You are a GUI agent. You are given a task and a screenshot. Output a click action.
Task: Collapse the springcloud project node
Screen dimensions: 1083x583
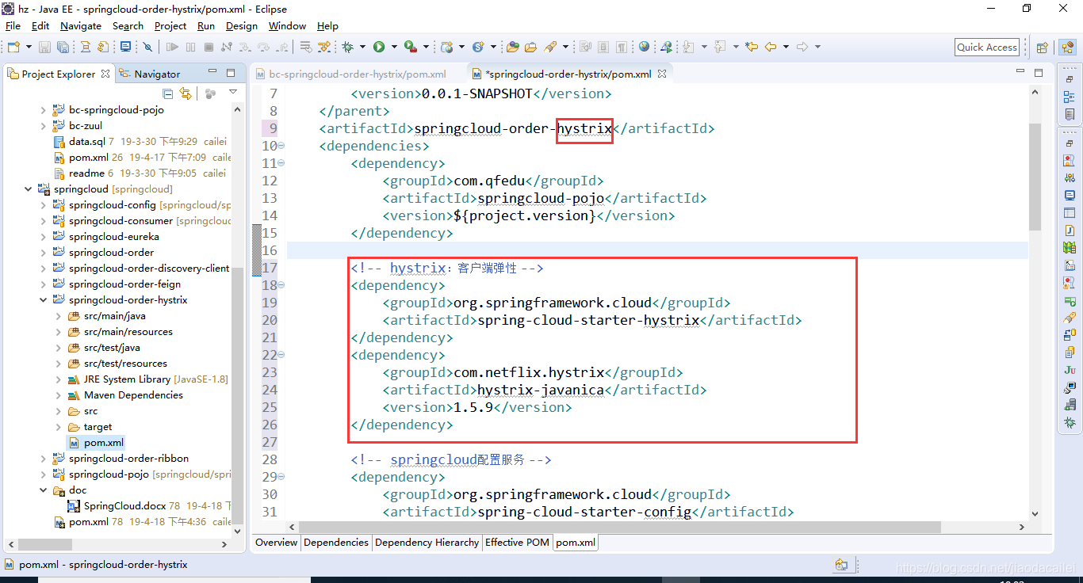coord(28,189)
